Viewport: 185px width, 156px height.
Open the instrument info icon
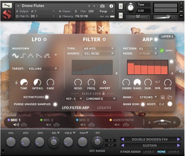tap(111, 6)
